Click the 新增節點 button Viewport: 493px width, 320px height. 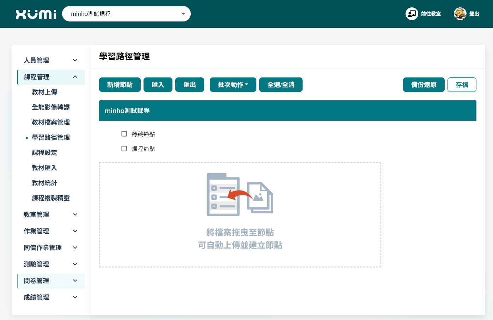(120, 85)
